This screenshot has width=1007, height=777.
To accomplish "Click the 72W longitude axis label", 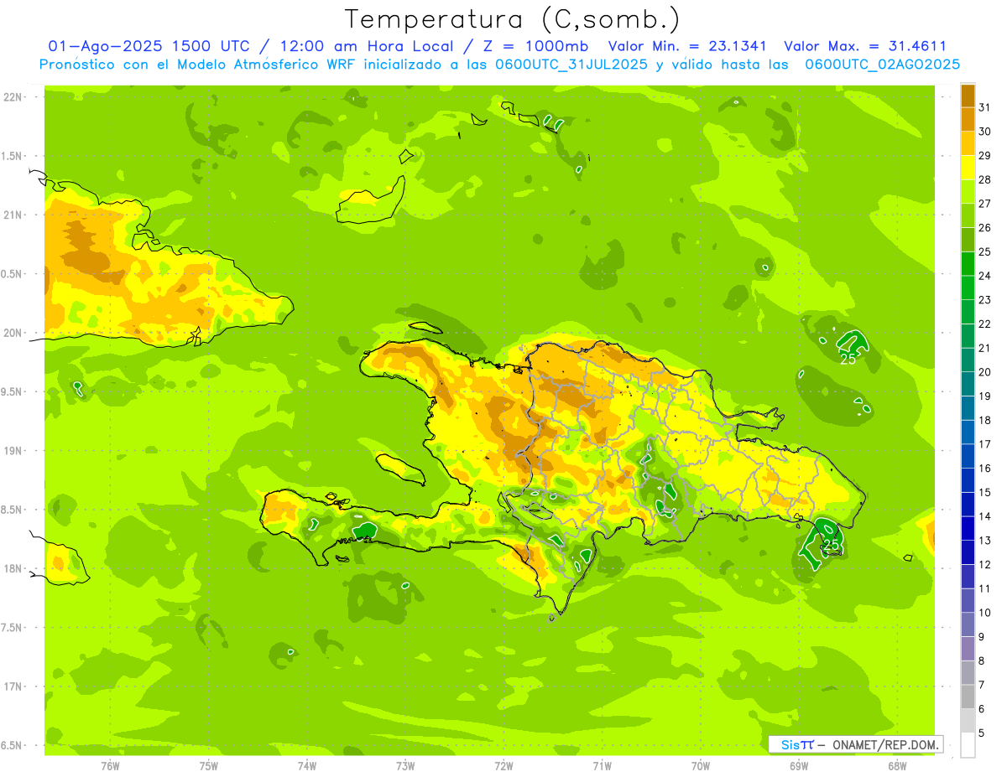I will pyautogui.click(x=503, y=766).
